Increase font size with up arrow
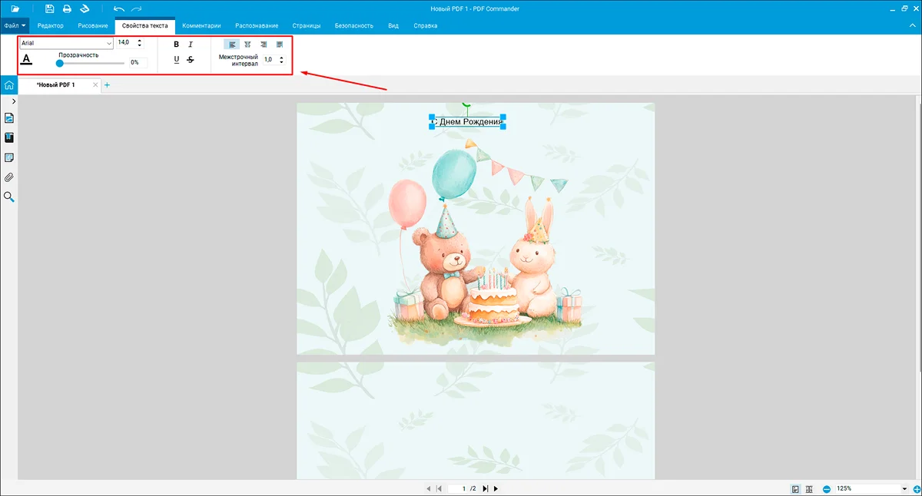This screenshot has height=496, width=922. (x=140, y=41)
